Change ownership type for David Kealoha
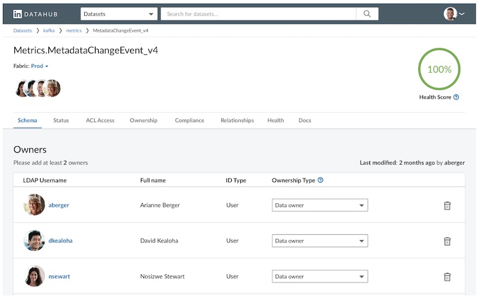The width and height of the screenshot is (478, 298). tap(320, 241)
